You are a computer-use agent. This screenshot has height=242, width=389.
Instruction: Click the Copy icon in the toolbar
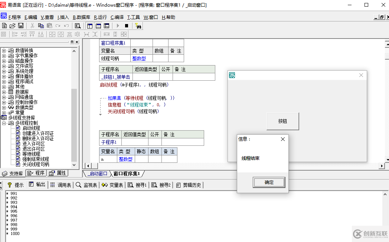[41, 26]
